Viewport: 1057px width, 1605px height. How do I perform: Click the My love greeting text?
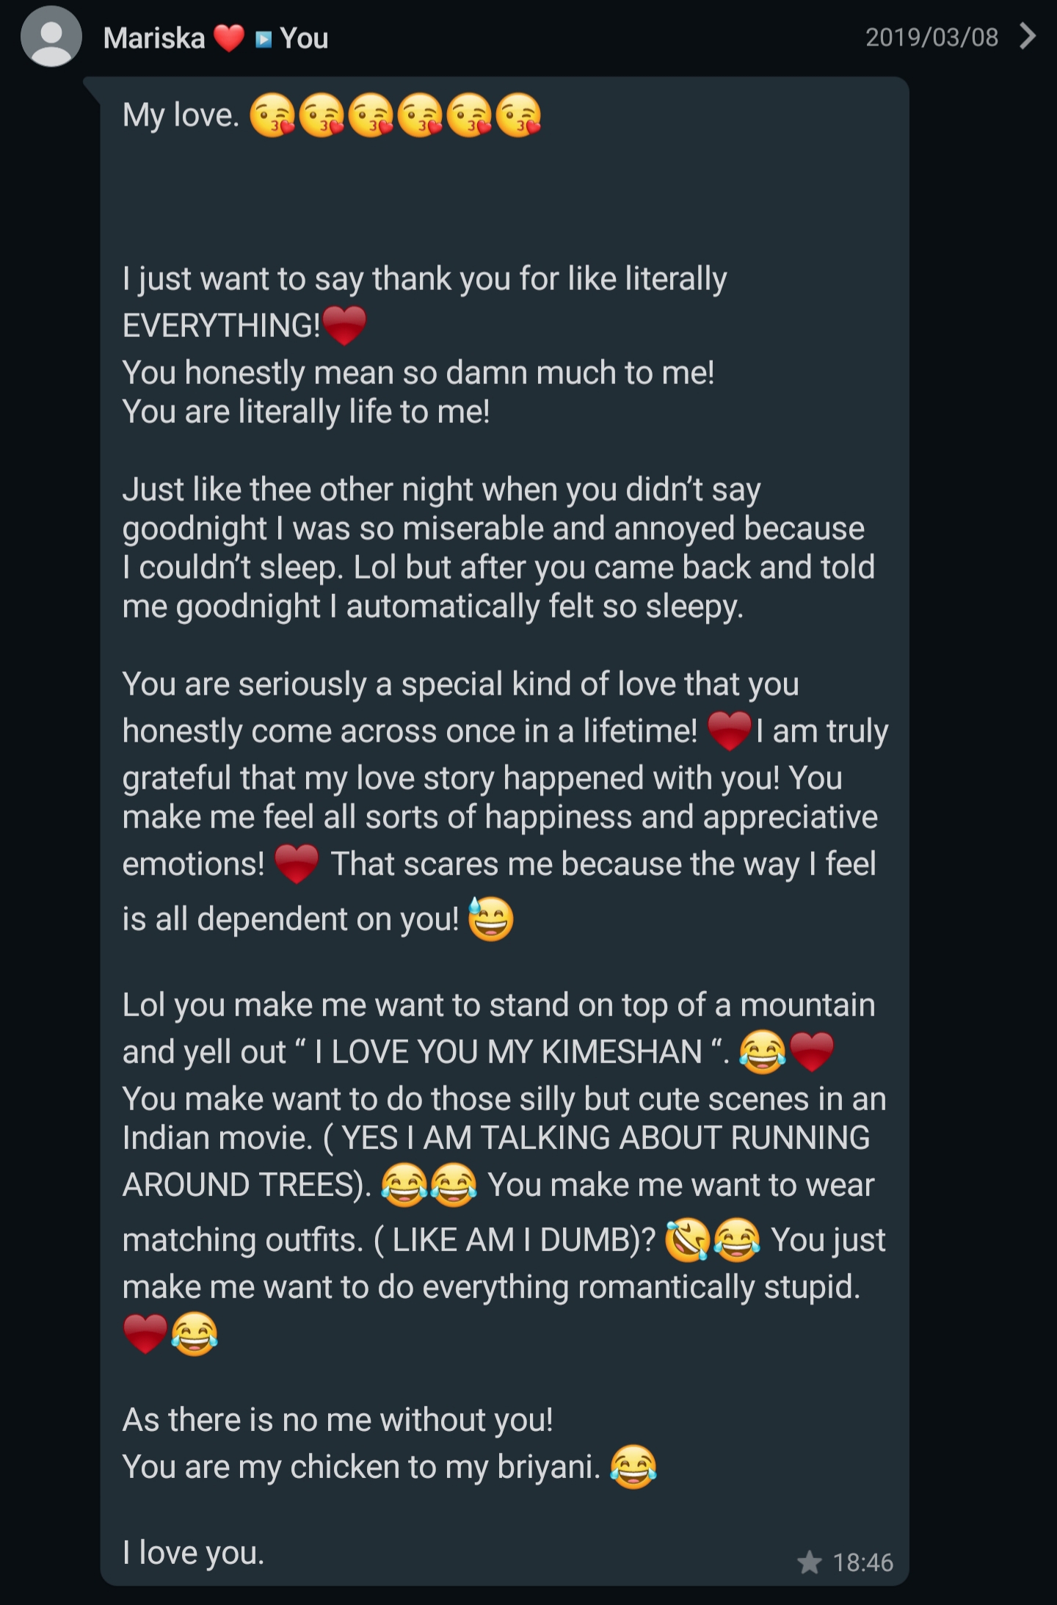pyautogui.click(x=181, y=115)
